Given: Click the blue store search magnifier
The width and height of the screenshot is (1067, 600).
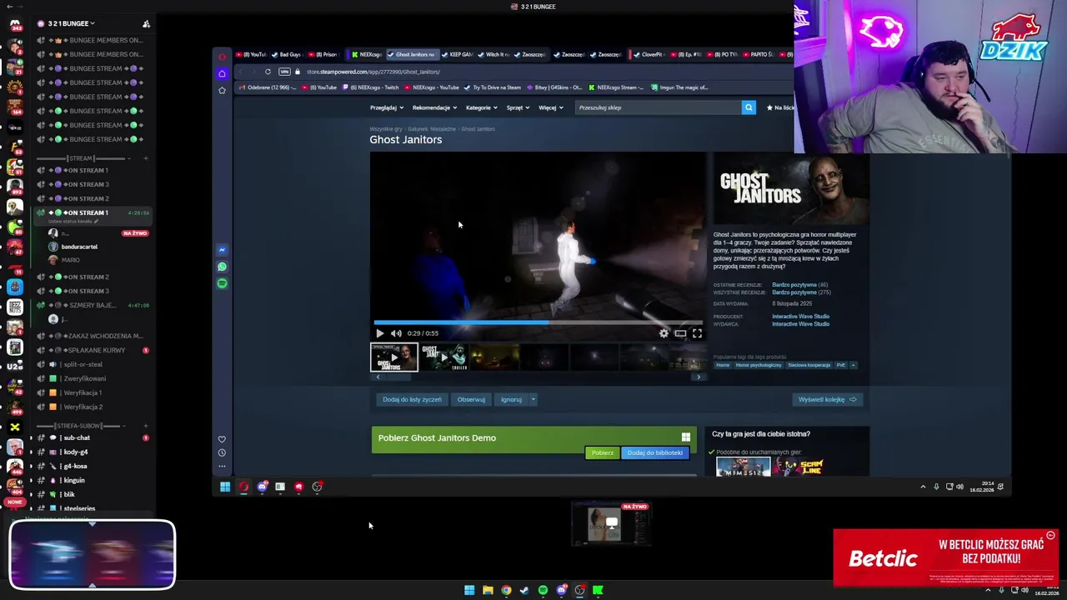Looking at the screenshot, I should 749,107.
